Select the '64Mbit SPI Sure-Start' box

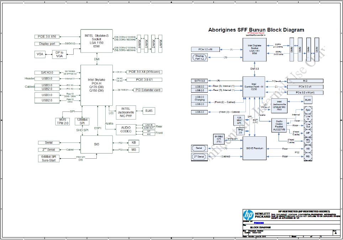[48, 158]
